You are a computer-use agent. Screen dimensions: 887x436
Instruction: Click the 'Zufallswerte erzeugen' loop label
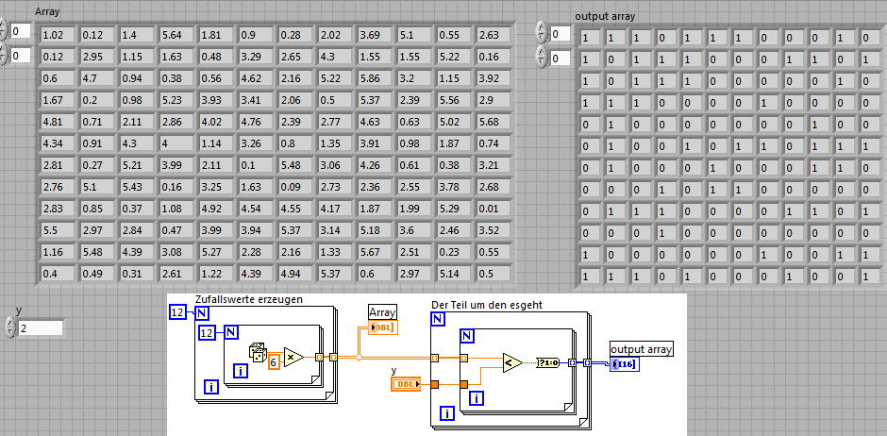point(249,299)
